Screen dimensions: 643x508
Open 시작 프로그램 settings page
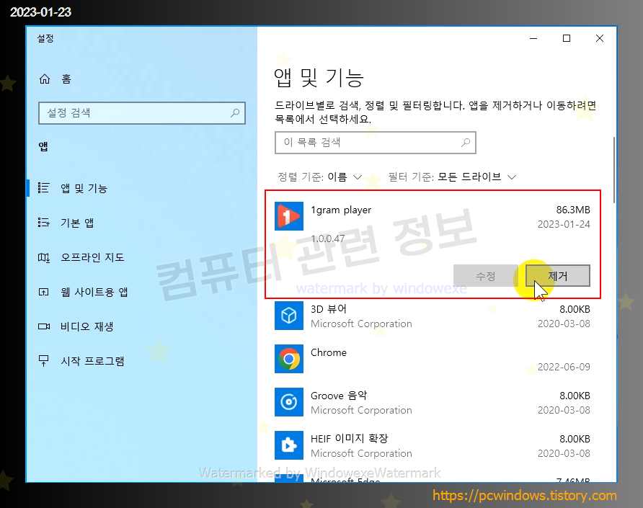click(141, 361)
